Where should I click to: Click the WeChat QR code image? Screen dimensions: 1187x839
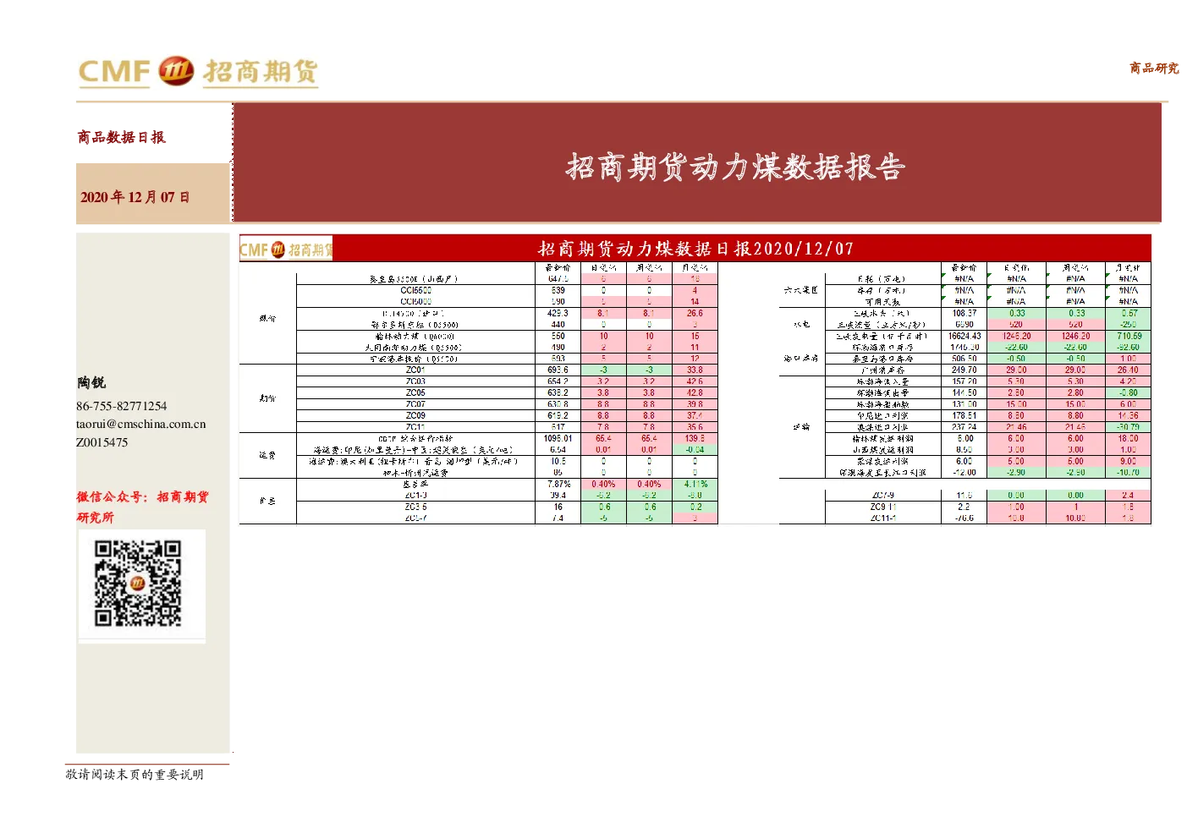(138, 583)
